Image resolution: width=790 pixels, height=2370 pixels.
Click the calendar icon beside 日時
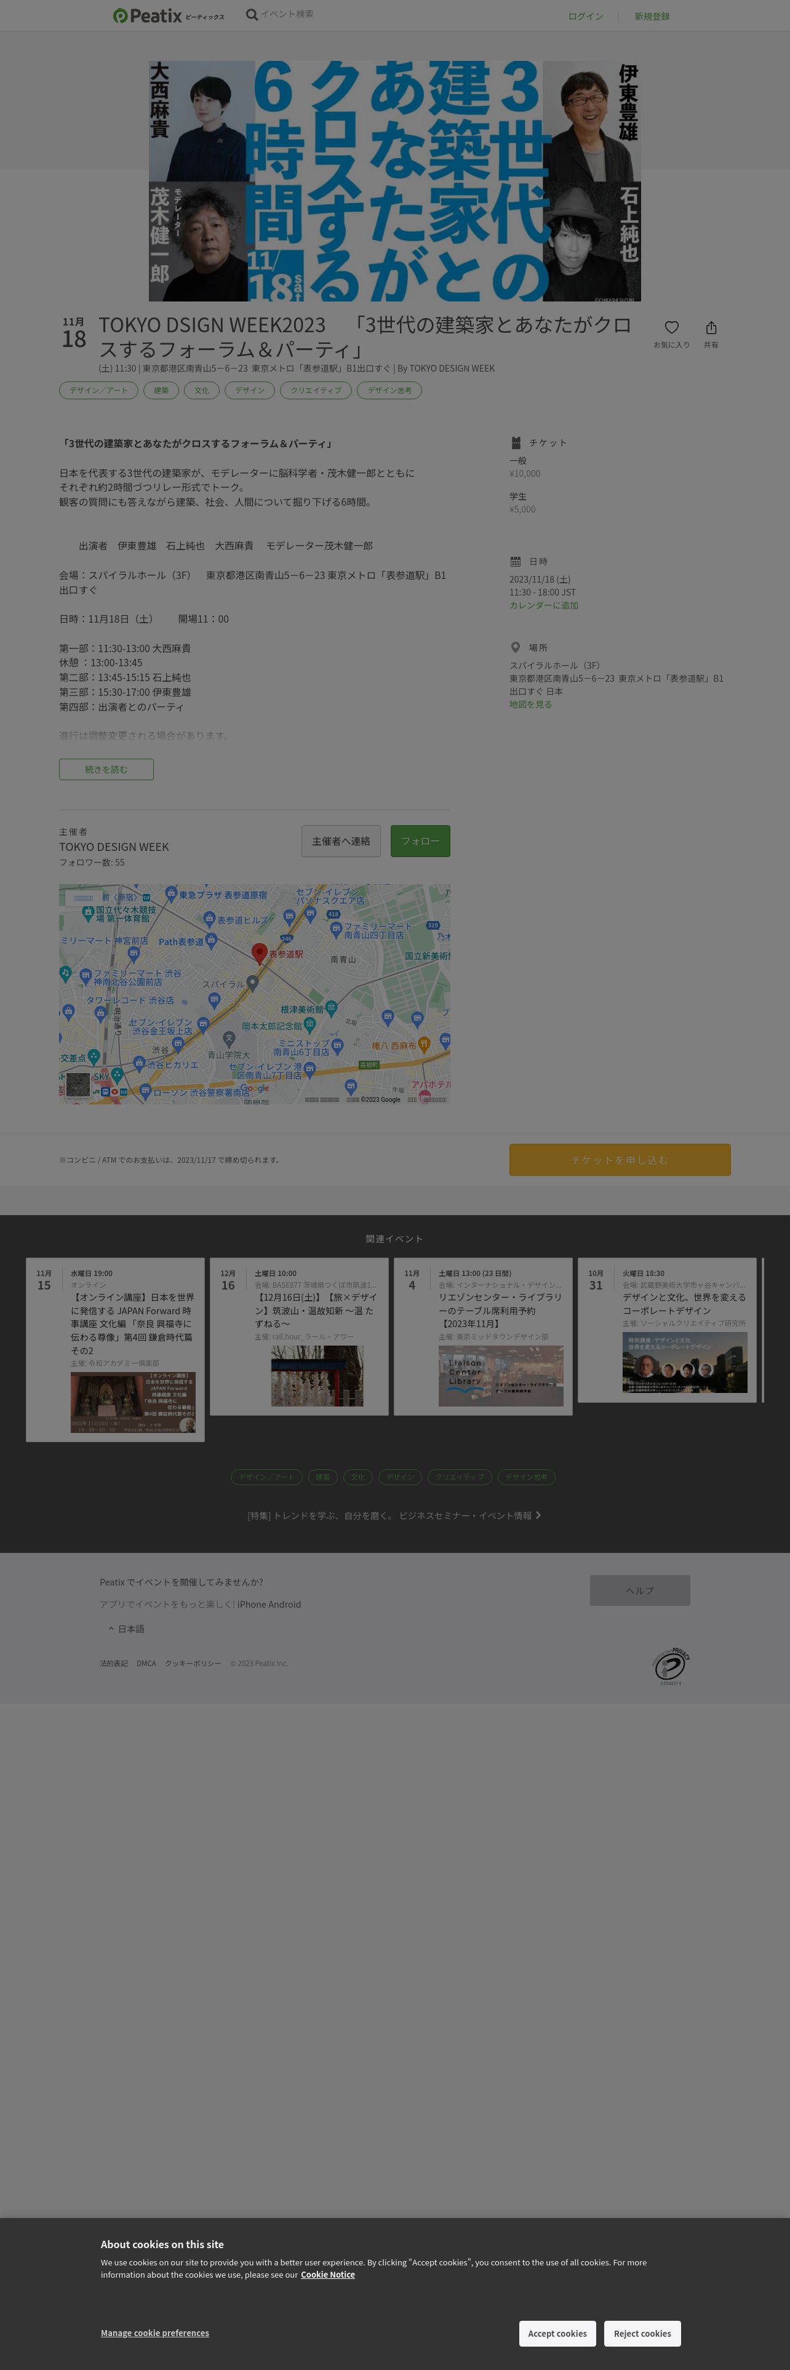pyautogui.click(x=515, y=561)
